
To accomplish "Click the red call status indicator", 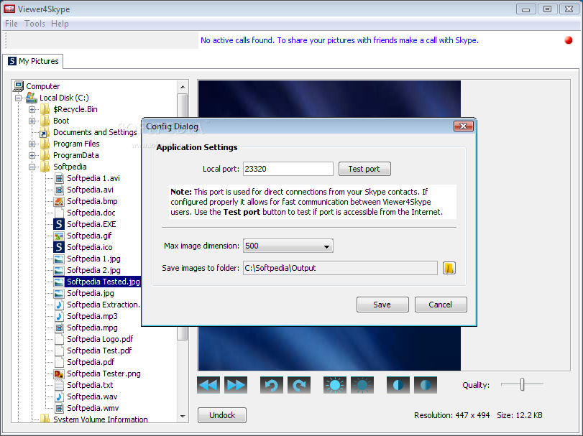I will [568, 40].
